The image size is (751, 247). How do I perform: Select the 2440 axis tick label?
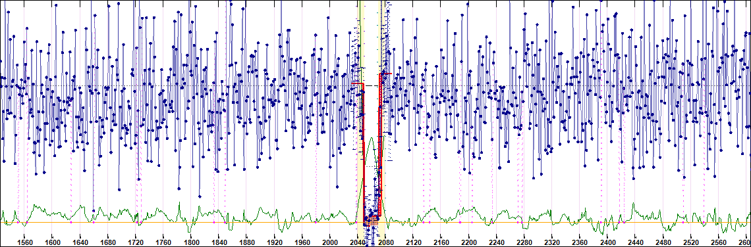(636, 242)
